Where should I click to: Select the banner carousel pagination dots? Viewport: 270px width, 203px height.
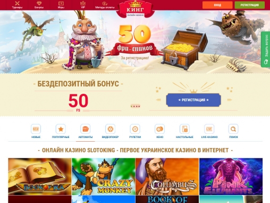(x=136, y=106)
